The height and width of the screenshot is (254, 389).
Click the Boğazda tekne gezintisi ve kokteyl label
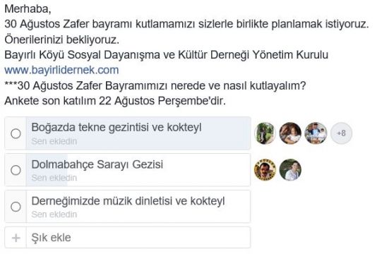[116, 128]
